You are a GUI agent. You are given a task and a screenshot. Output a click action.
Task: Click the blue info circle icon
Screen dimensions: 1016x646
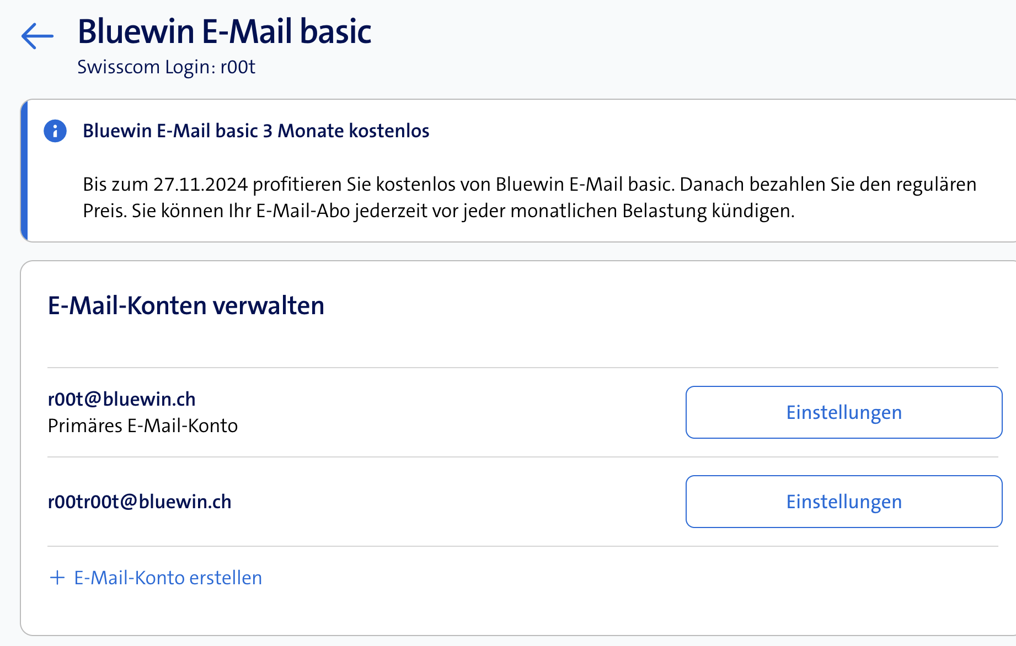click(x=55, y=131)
